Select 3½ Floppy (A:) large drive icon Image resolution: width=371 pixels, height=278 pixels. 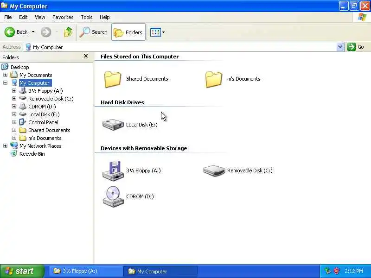coord(113,171)
